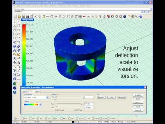Open Help with the blue question icon
The width and height of the screenshot is (165, 124).
141,17
